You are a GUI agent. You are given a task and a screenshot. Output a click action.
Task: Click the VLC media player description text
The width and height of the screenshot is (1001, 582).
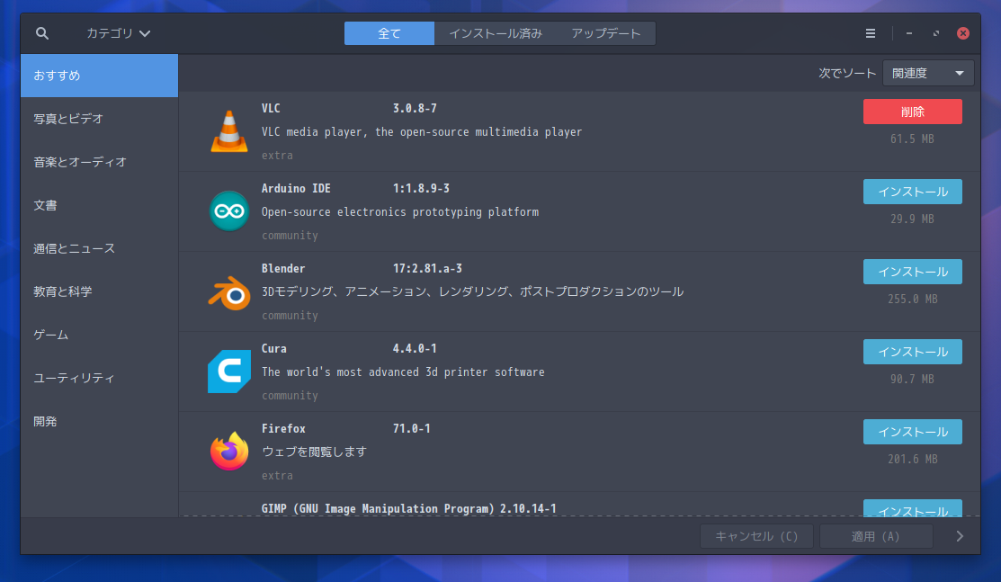tap(422, 132)
